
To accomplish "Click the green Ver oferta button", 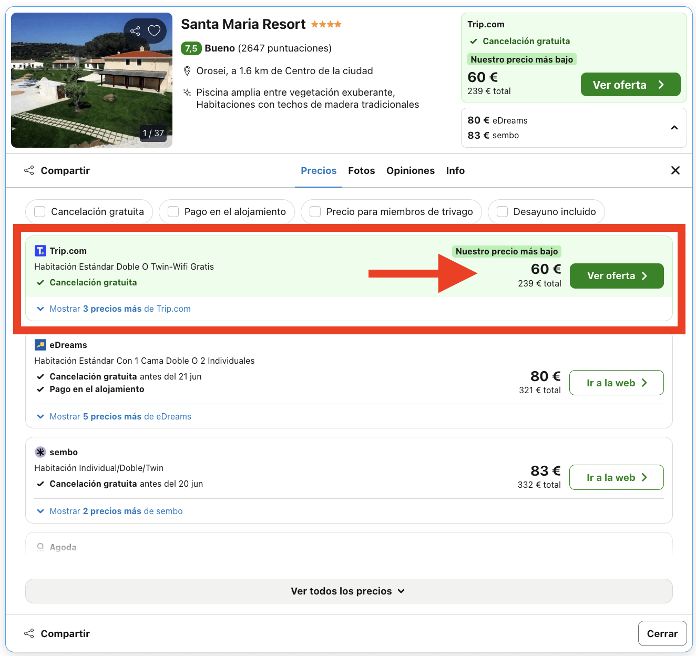I will pos(617,276).
